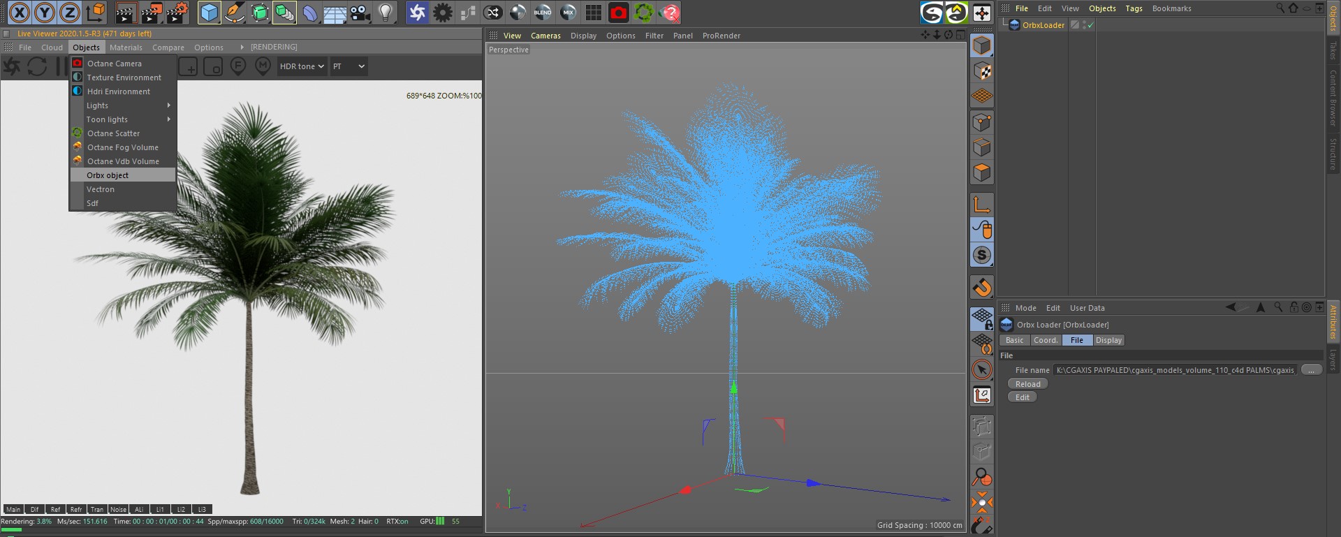Open the HDR tone dropdown
This screenshot has width=1341, height=537.
302,66
